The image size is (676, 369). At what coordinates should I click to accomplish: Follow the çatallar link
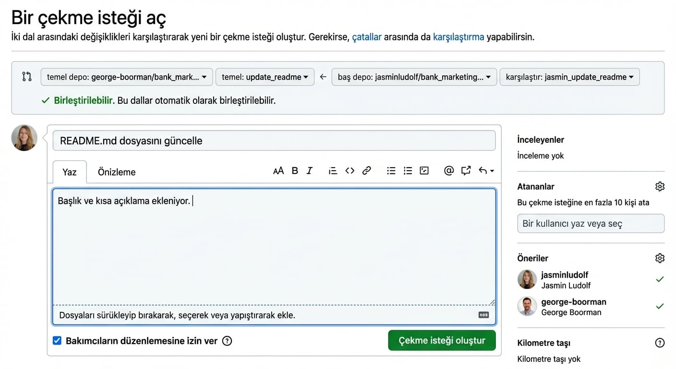367,37
